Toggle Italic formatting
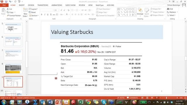 45,14
